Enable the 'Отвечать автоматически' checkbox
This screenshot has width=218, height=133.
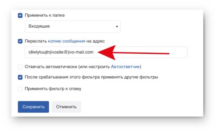[x=20, y=67]
